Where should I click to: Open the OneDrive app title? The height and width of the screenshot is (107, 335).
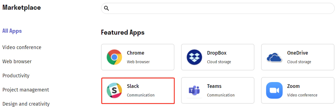298,53
